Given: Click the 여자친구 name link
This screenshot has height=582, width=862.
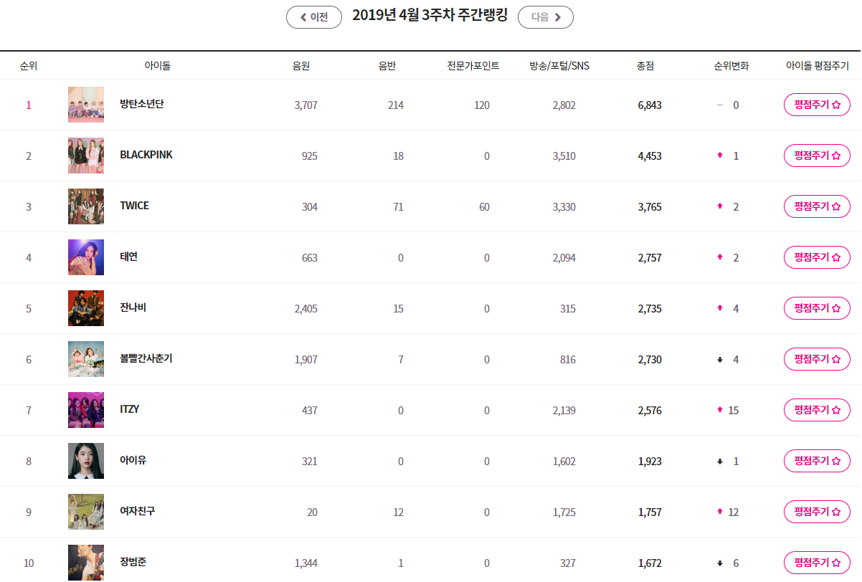Looking at the screenshot, I should click(138, 511).
